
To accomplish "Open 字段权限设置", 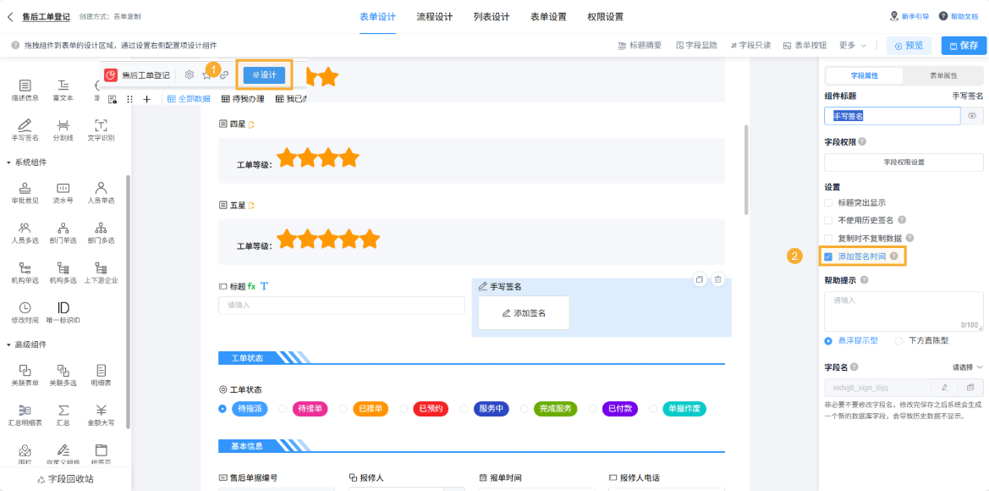I will coord(904,163).
